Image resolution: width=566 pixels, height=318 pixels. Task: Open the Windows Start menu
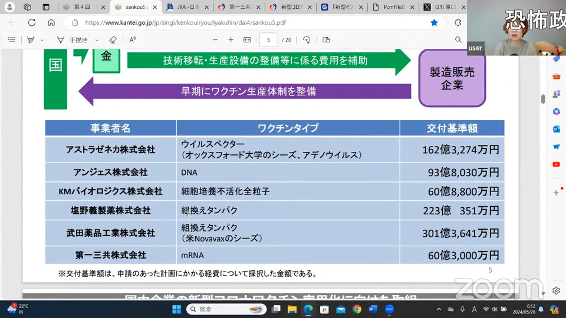pyautogui.click(x=176, y=309)
